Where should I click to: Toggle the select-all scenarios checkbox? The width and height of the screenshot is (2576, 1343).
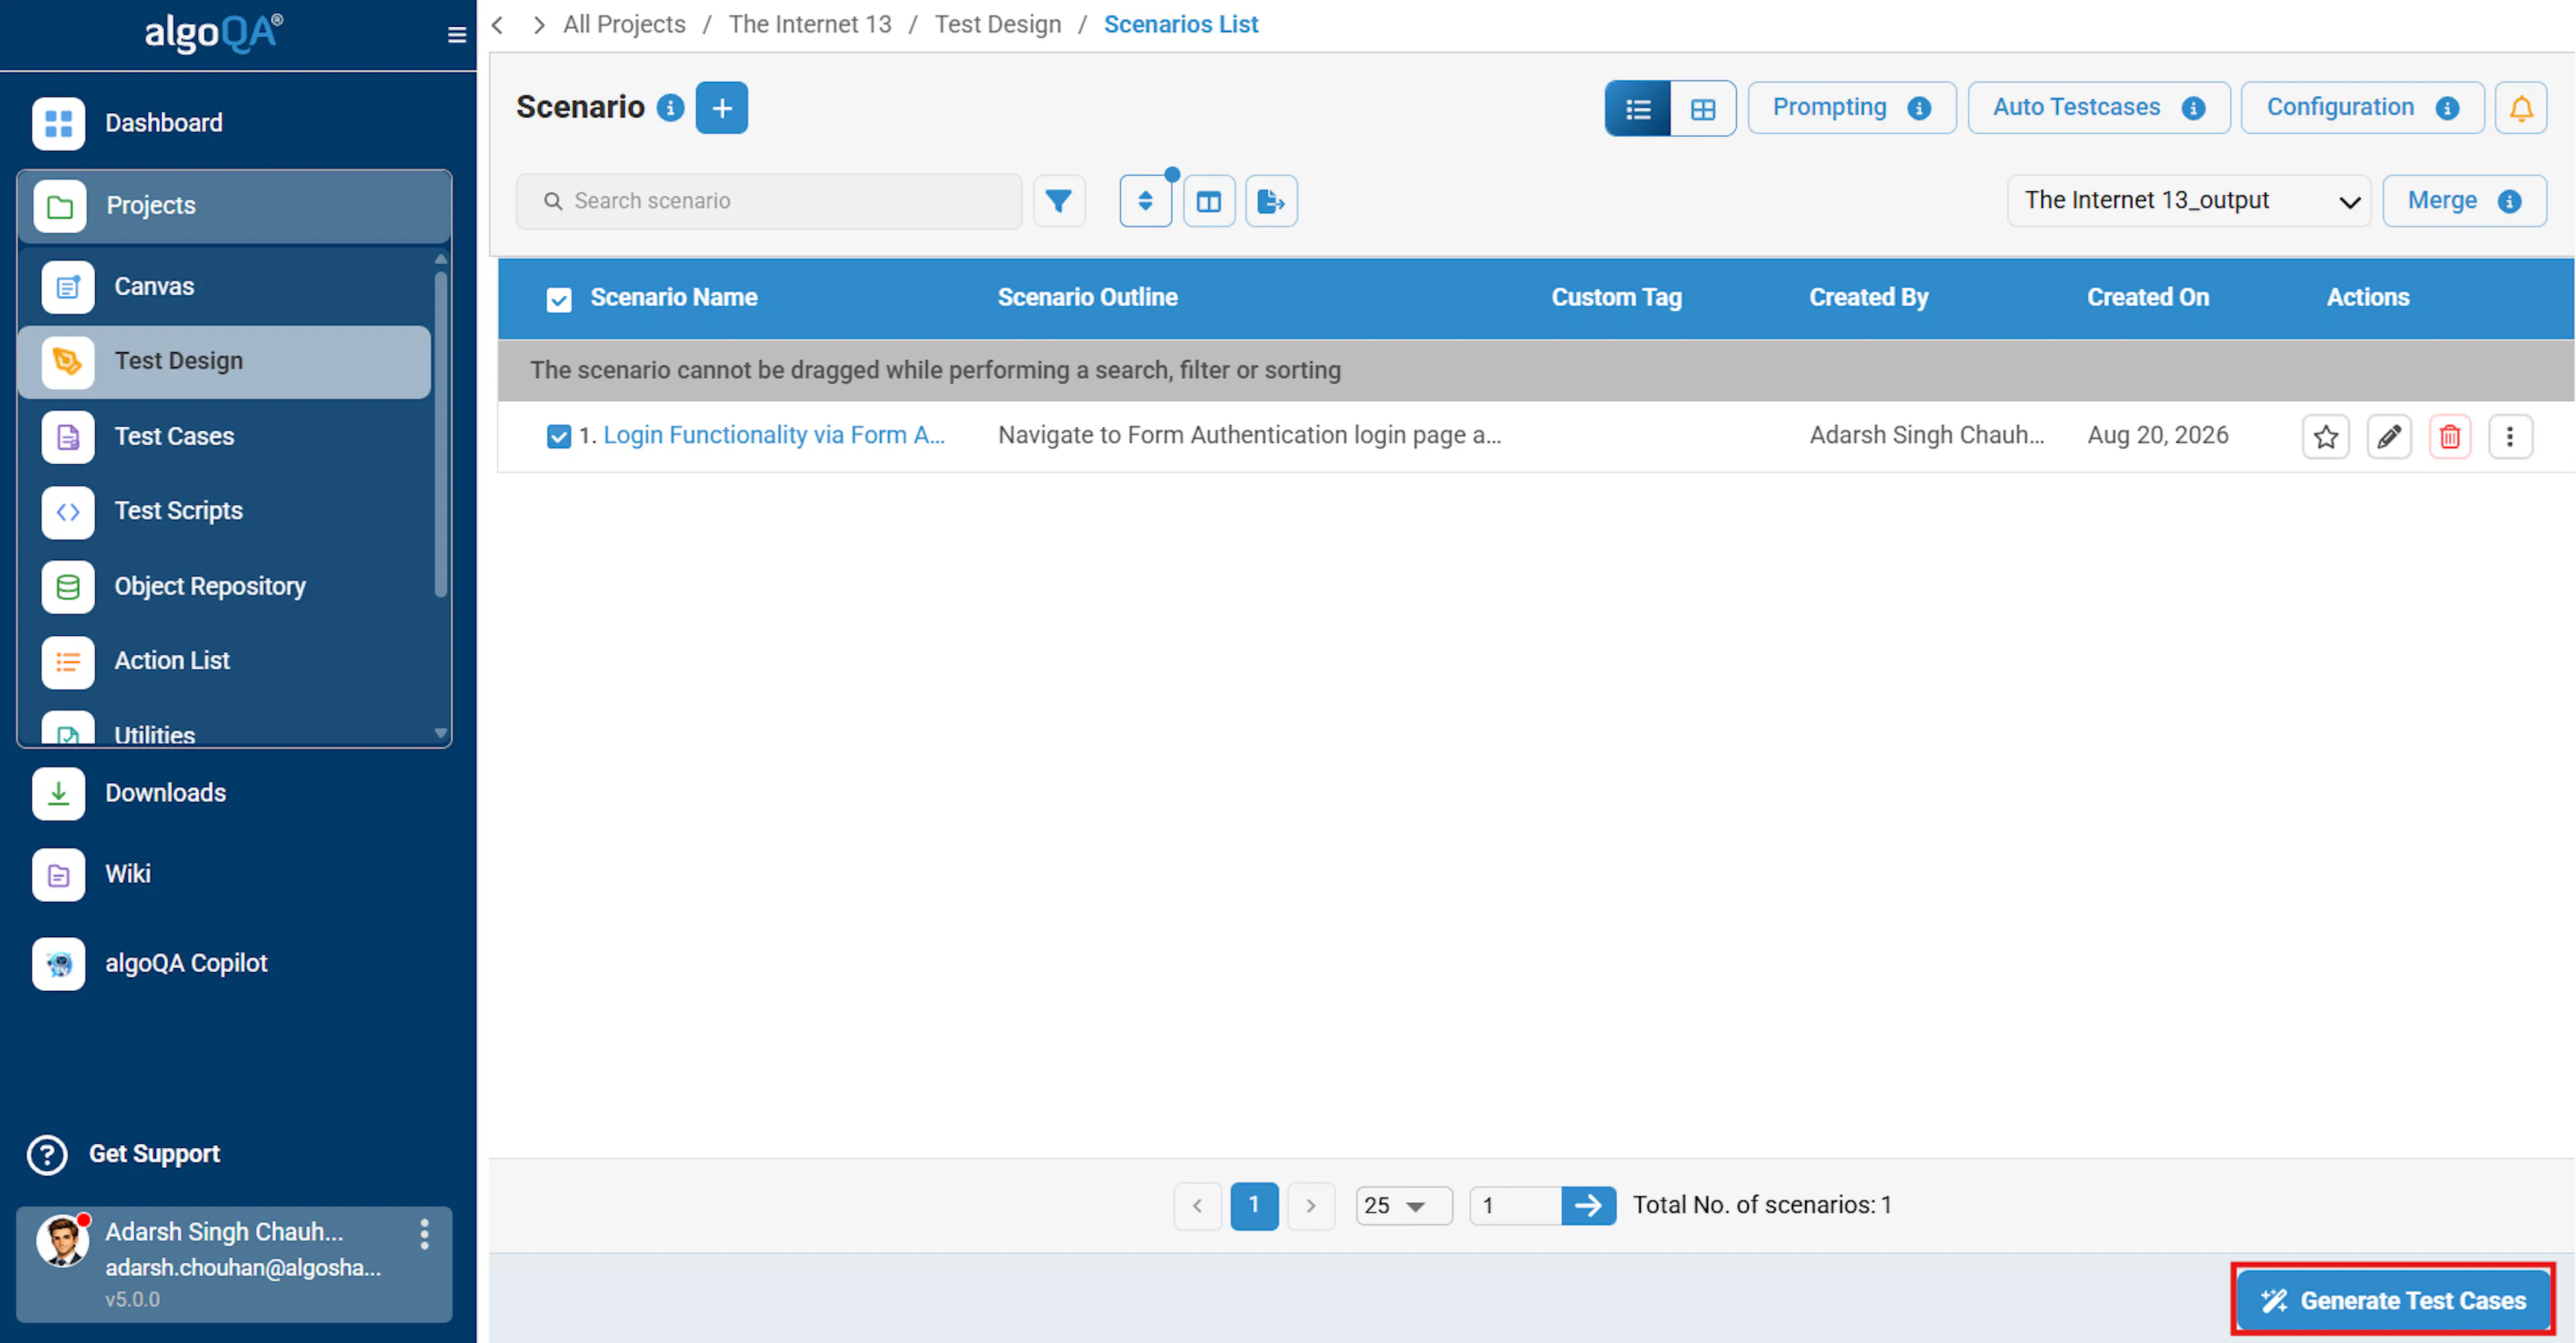(559, 299)
